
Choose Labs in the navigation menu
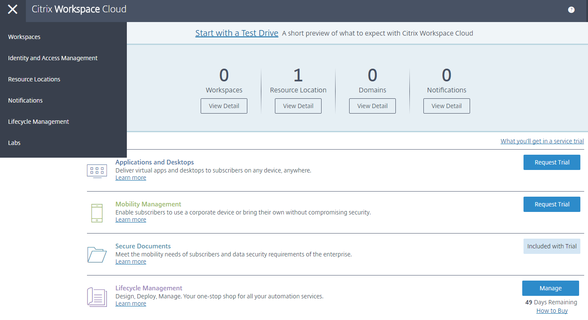[x=14, y=143]
